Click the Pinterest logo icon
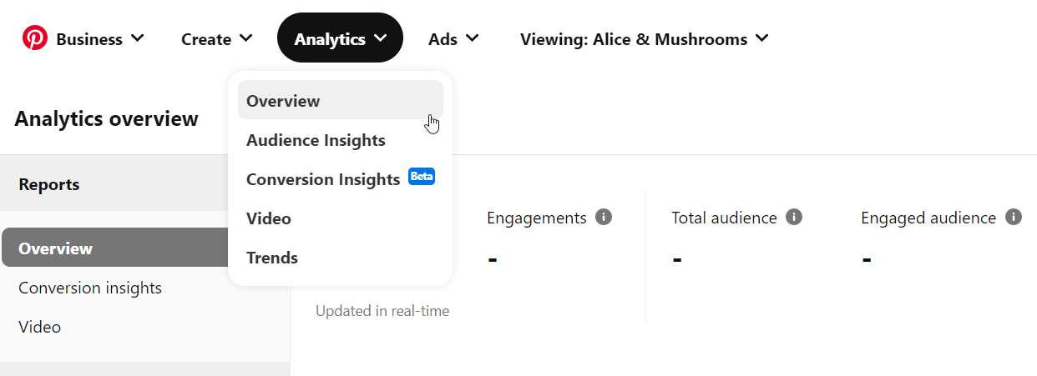Screen dimensions: 1037x376 pyautogui.click(x=35, y=38)
